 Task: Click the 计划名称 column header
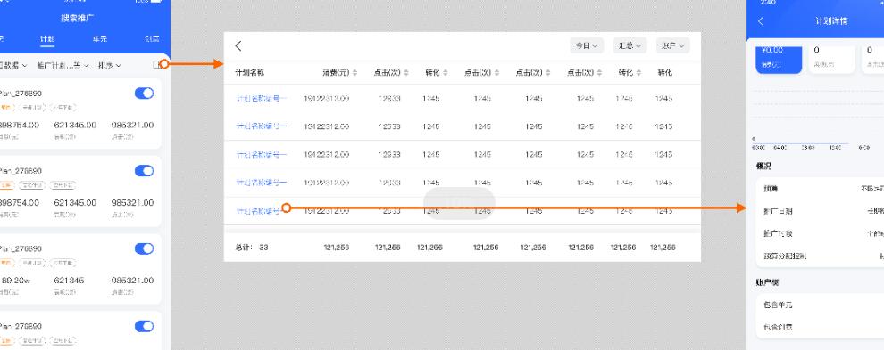click(x=250, y=73)
